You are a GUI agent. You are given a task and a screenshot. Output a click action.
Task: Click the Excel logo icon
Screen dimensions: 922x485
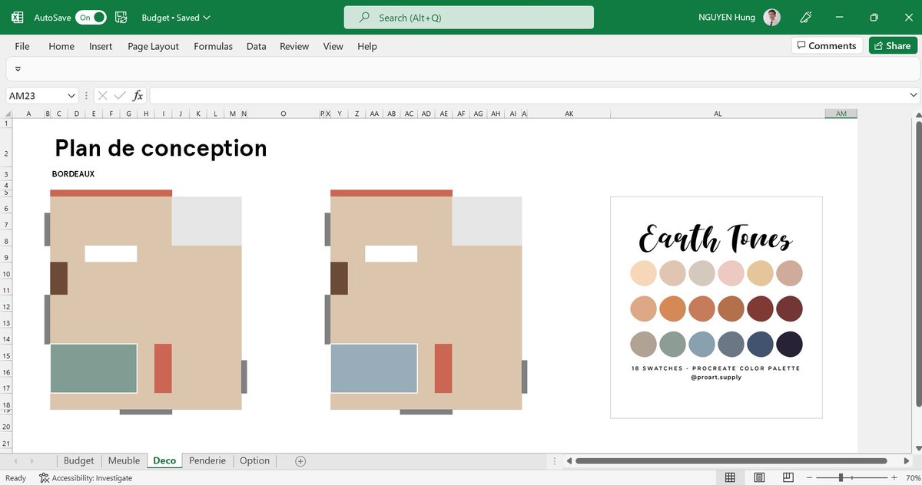pos(17,17)
